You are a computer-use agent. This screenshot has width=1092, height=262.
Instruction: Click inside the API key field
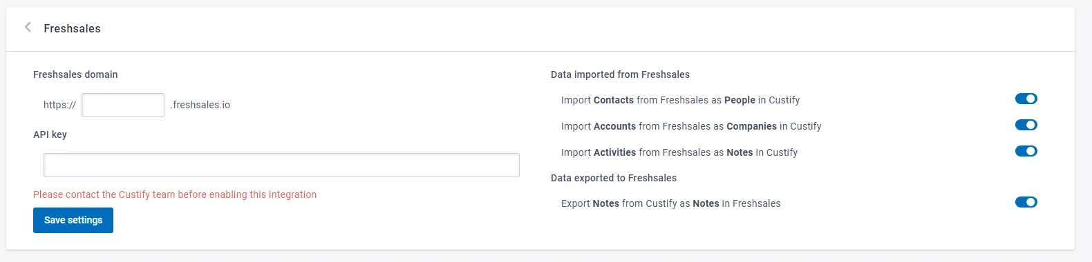point(281,165)
